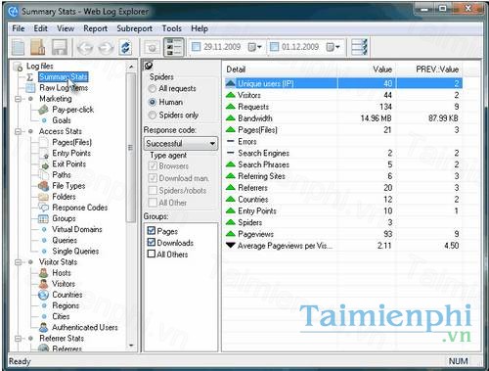Click the tree scrollbar down arrow

click(x=131, y=346)
